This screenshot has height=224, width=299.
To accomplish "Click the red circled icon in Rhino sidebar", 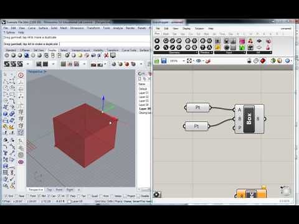I will [x=21, y=75].
